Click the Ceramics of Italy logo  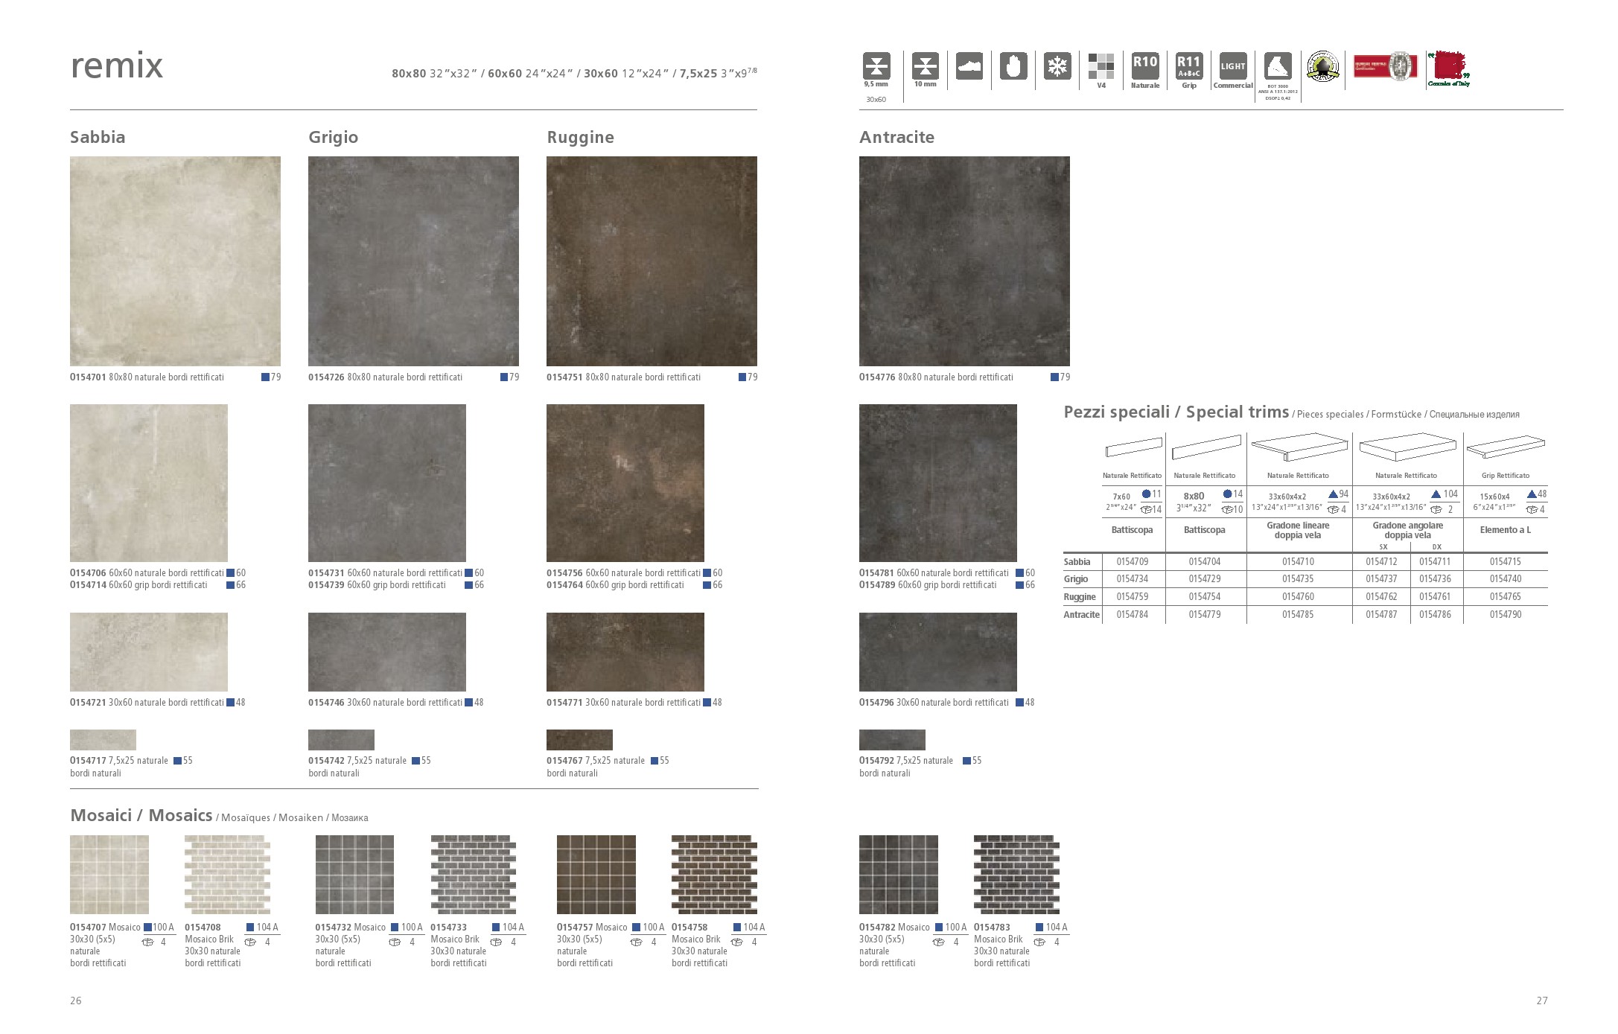pyautogui.click(x=1449, y=68)
